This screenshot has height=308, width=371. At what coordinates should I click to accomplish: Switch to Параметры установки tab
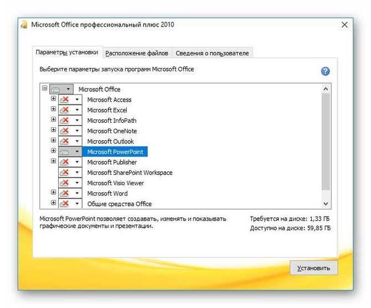(x=67, y=52)
